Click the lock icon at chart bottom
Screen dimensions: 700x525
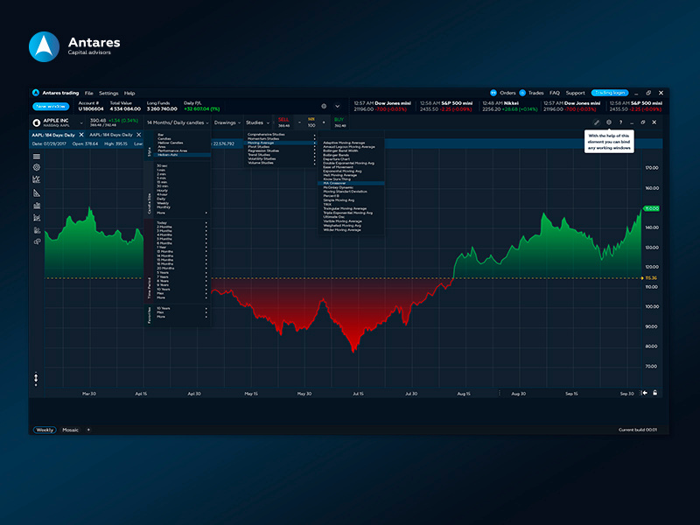(654, 393)
